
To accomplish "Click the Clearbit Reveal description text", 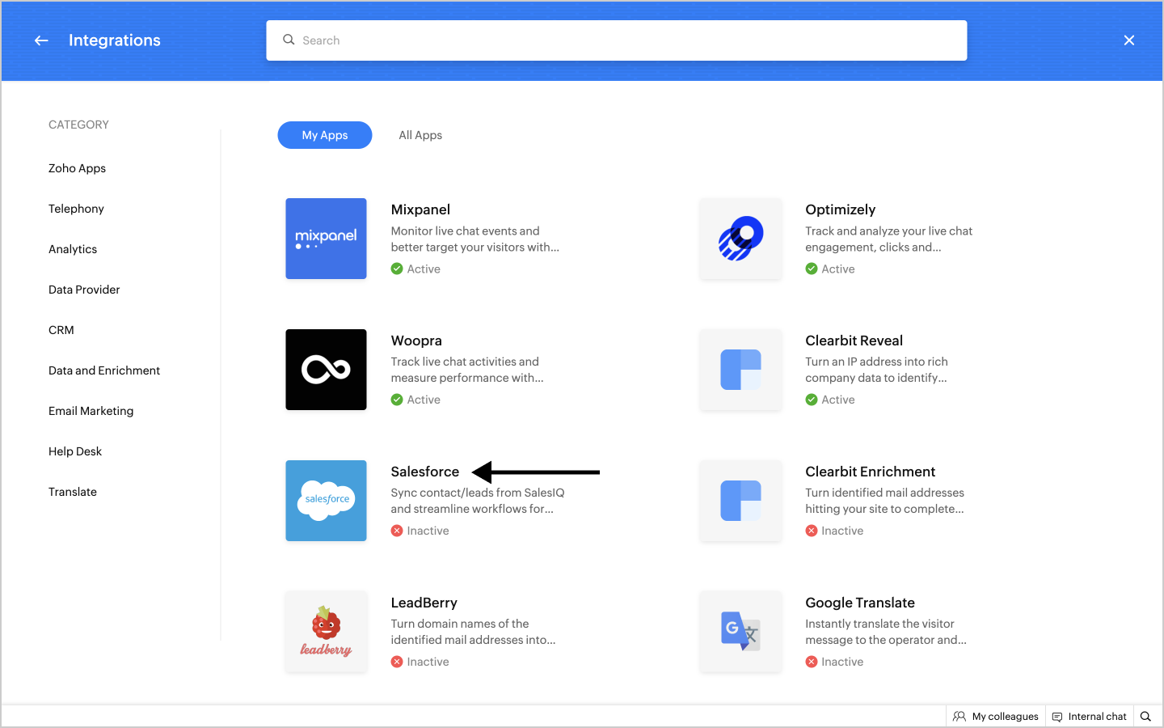I will pos(876,370).
